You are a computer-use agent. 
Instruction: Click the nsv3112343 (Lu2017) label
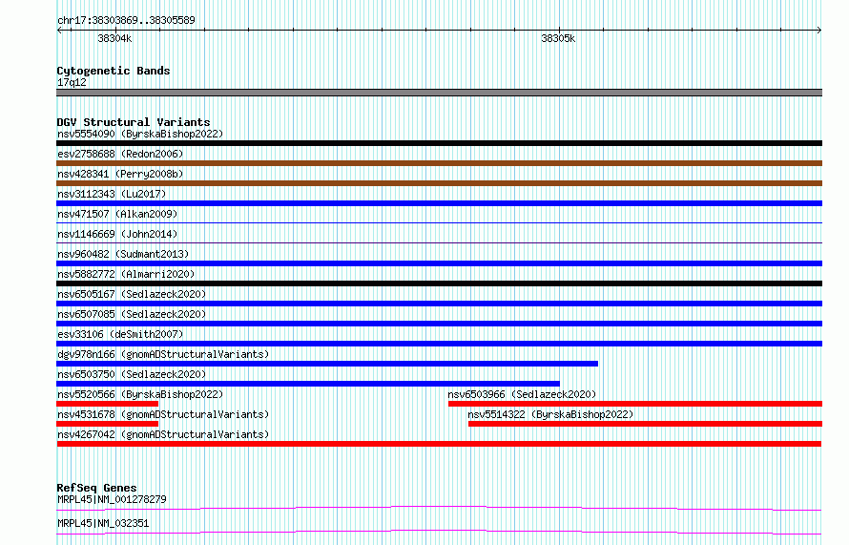[x=112, y=194]
